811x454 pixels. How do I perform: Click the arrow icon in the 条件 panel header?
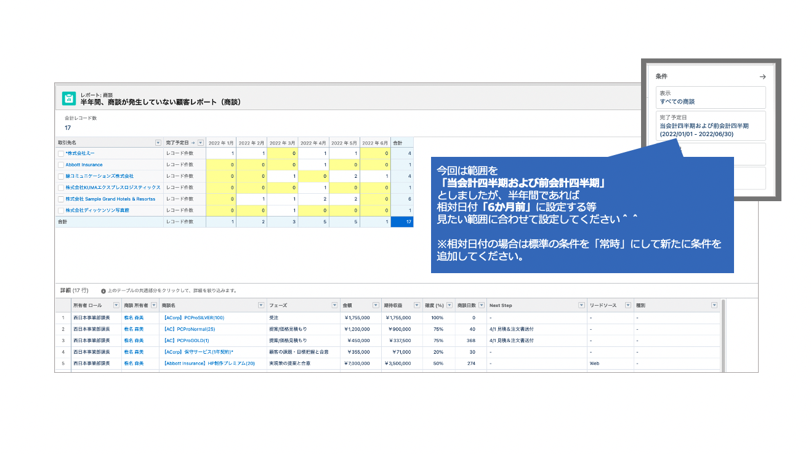coord(762,77)
